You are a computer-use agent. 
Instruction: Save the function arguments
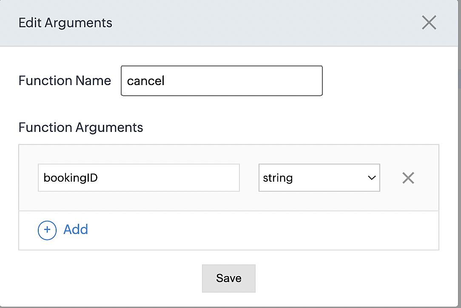point(229,278)
